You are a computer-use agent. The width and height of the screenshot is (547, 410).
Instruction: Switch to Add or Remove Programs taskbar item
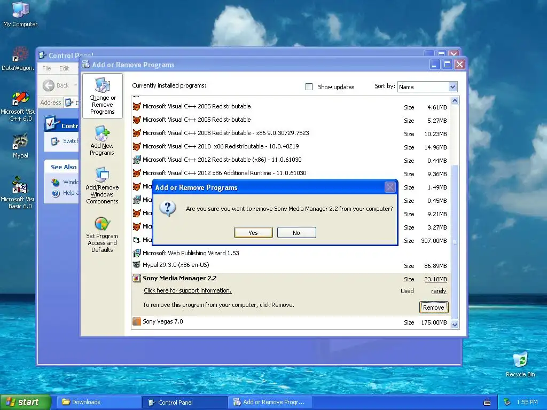coord(270,403)
